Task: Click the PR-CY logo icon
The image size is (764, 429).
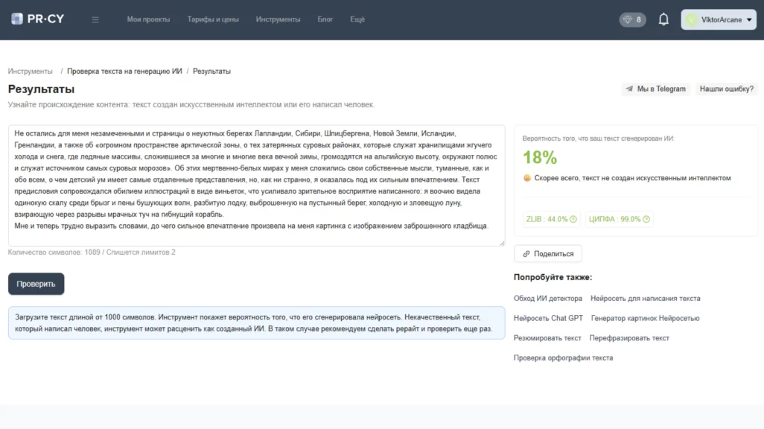Action: point(16,19)
